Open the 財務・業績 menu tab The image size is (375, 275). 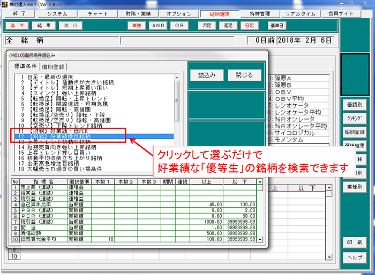pos(139,13)
